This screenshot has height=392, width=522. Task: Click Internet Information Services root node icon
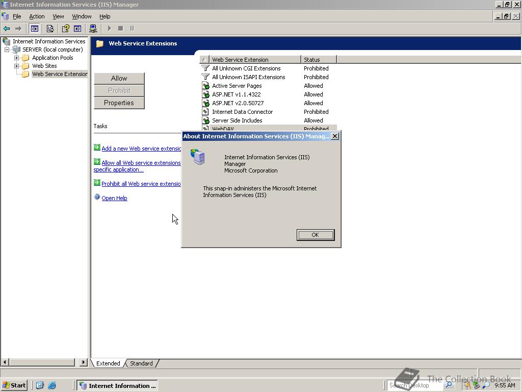pyautogui.click(x=6, y=41)
